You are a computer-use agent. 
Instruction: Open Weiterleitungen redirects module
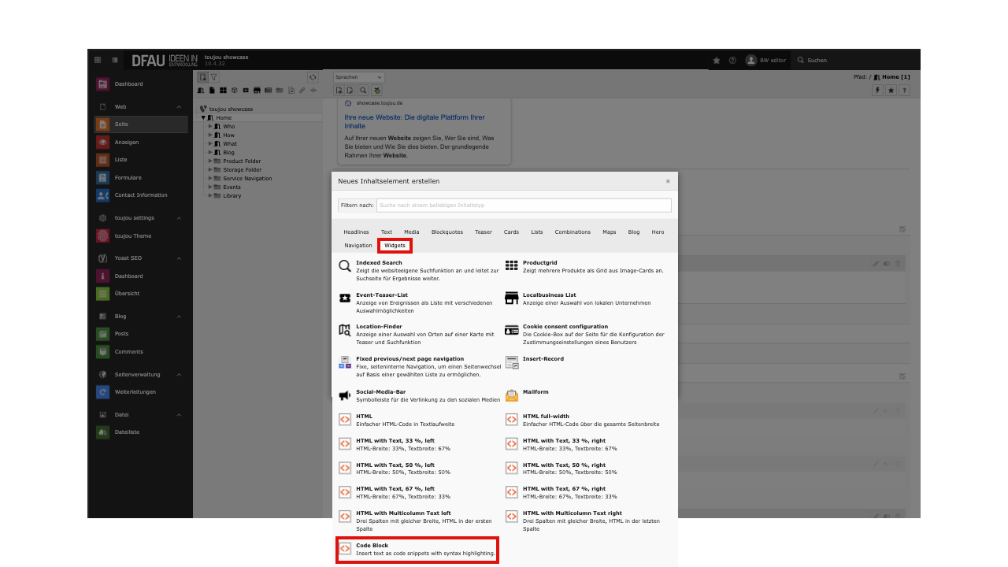click(141, 392)
